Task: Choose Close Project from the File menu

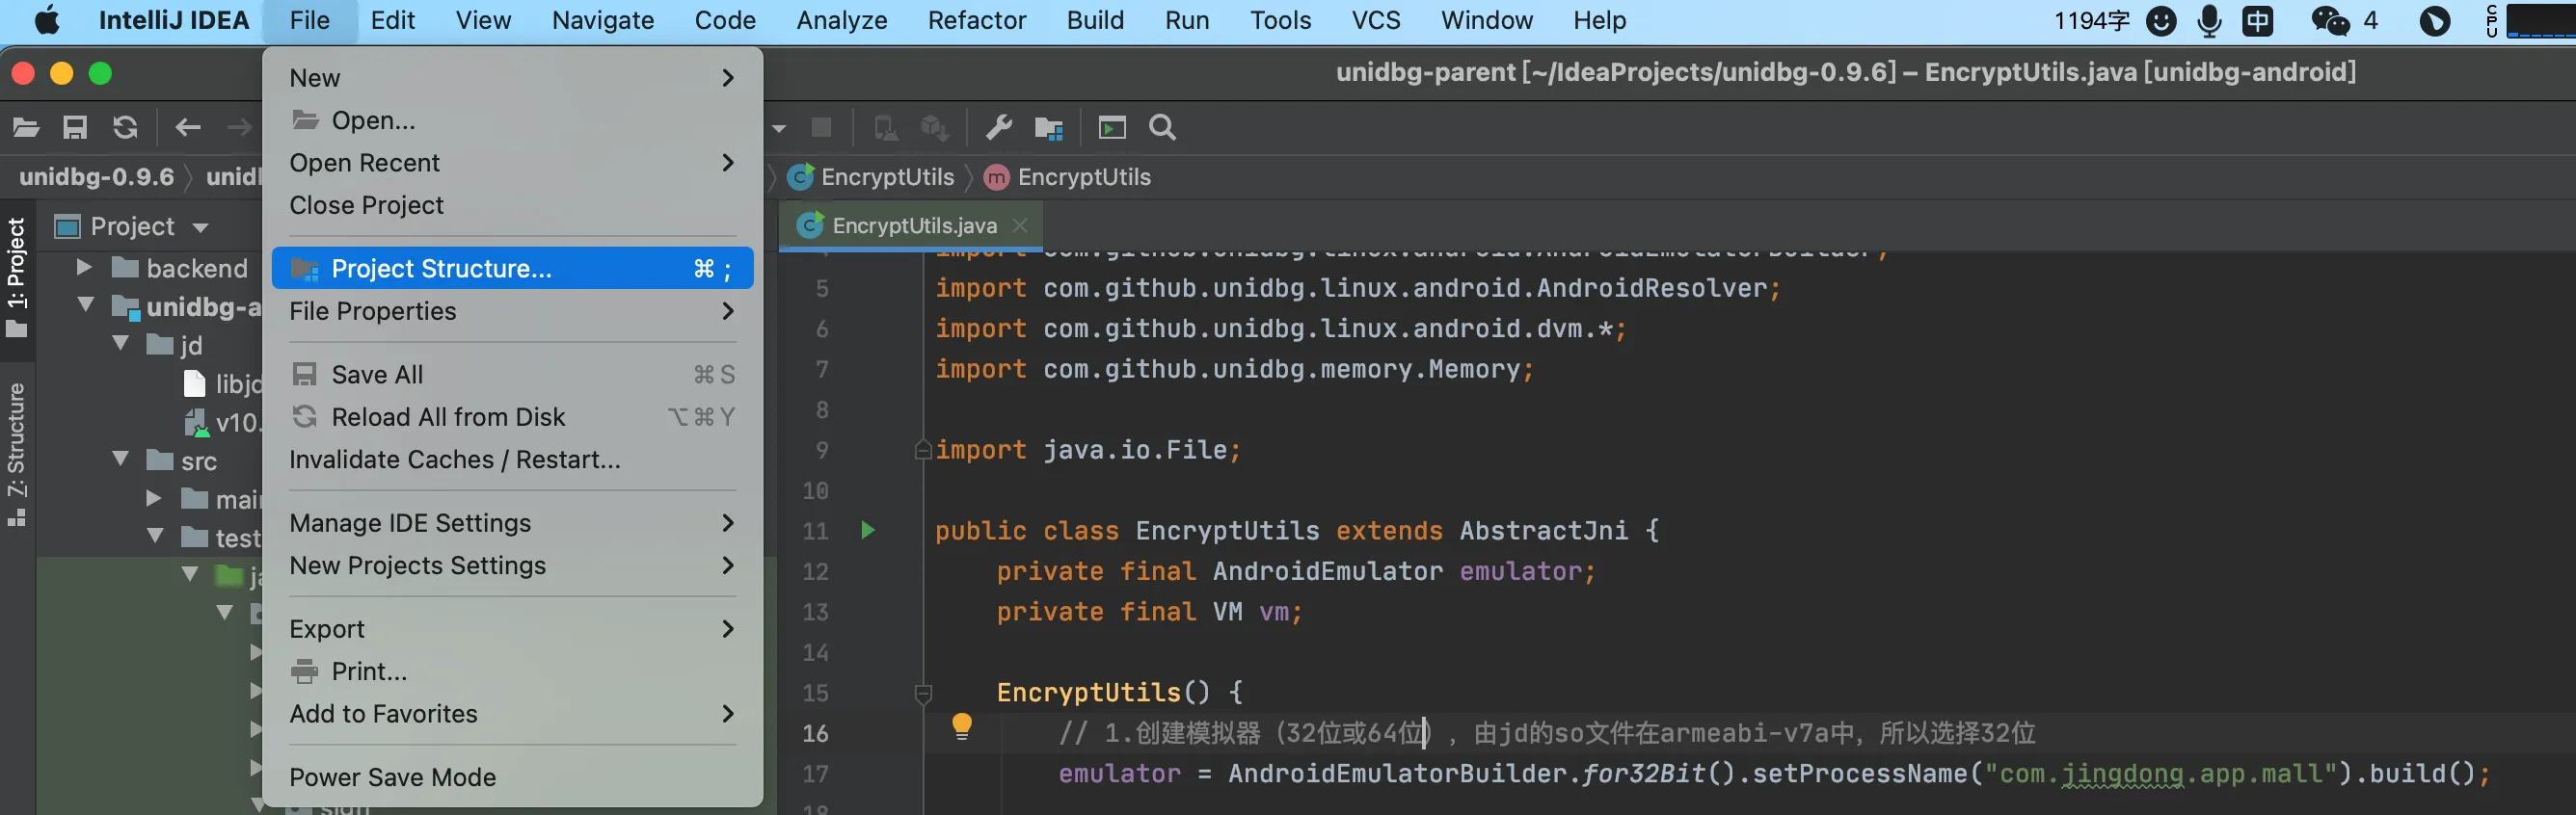Action: point(512,205)
